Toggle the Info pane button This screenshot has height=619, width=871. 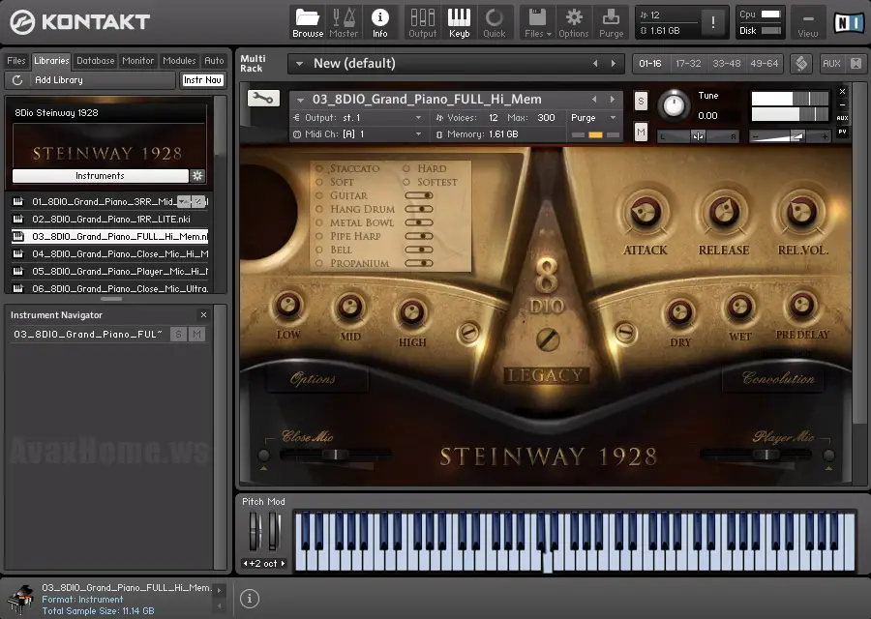380,23
